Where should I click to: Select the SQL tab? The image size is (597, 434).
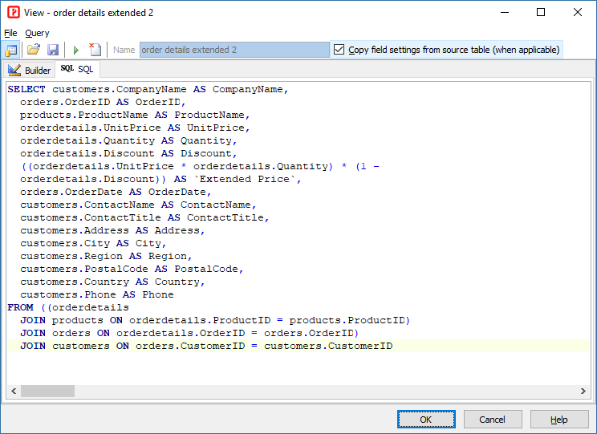click(77, 70)
